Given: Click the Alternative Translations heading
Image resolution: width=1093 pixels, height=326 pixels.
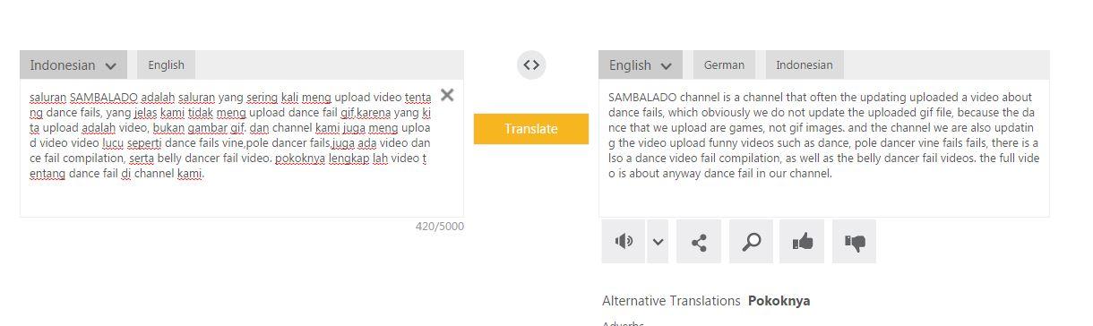Looking at the screenshot, I should [671, 301].
